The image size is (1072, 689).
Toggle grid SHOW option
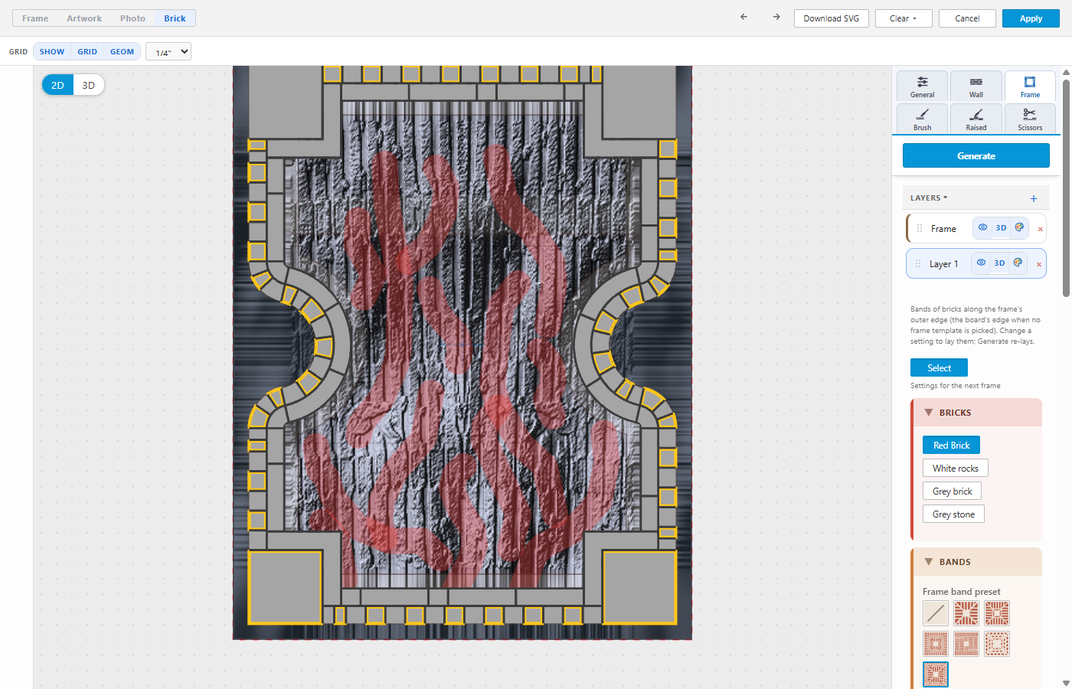point(52,51)
